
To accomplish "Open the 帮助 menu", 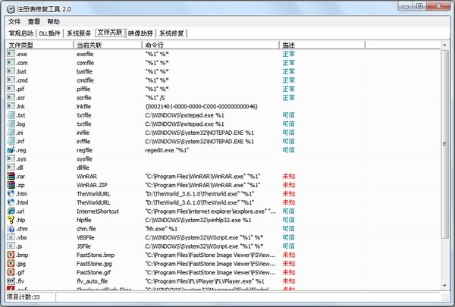I will point(53,22).
